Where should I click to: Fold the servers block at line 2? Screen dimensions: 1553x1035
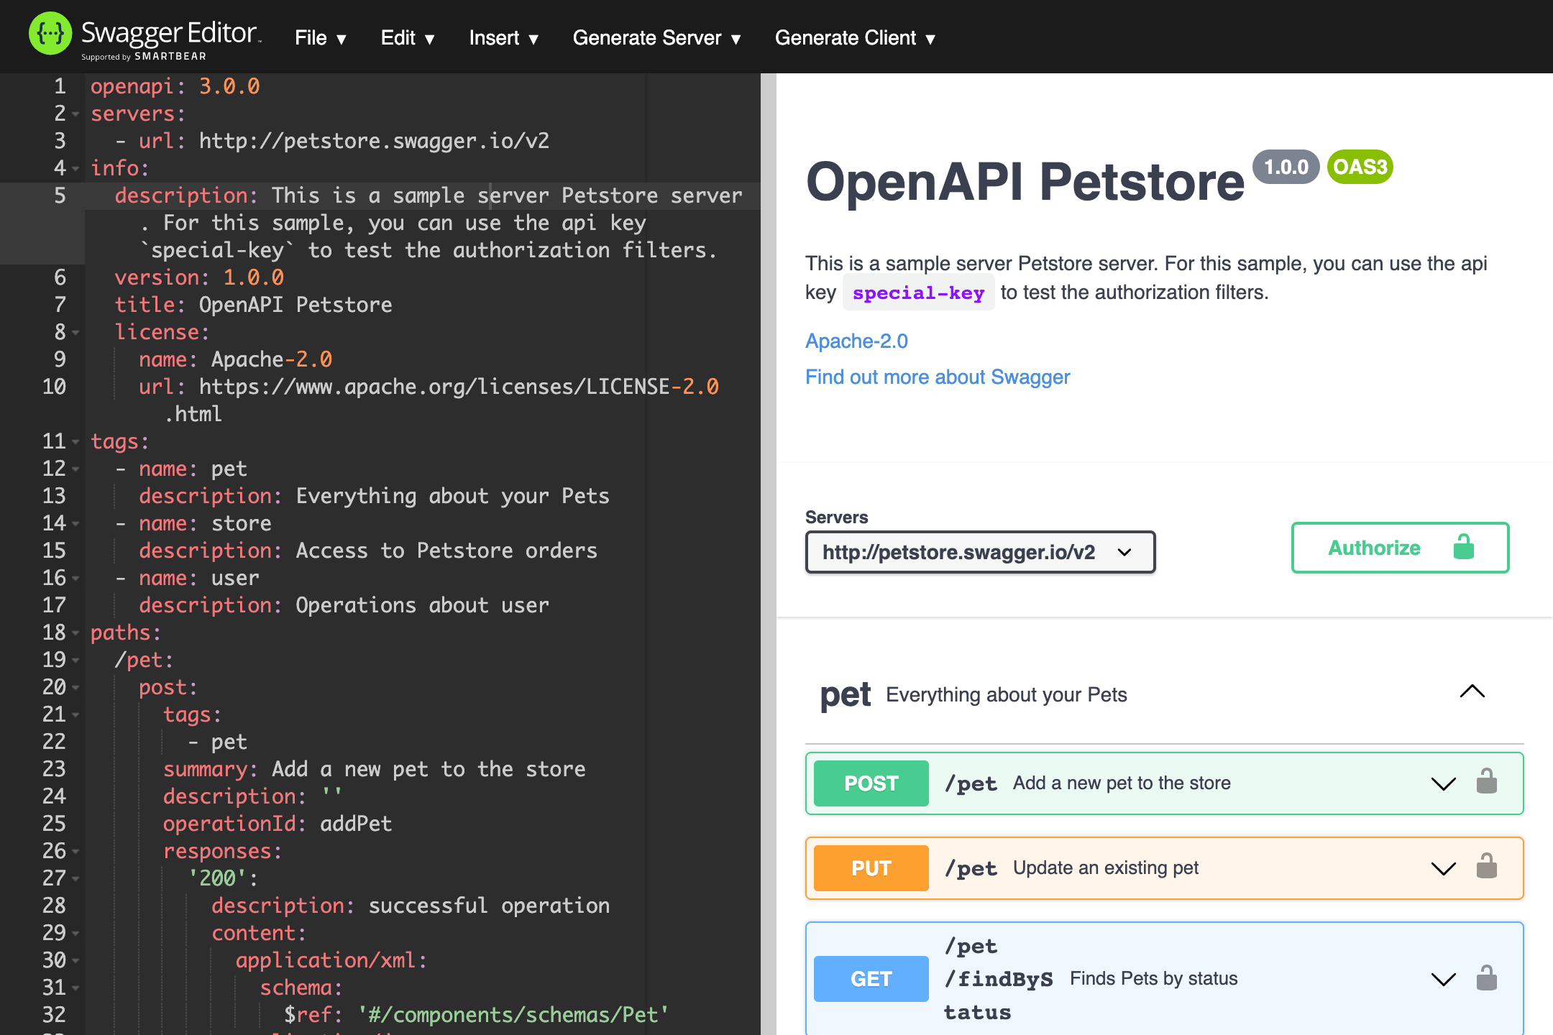coord(75,114)
